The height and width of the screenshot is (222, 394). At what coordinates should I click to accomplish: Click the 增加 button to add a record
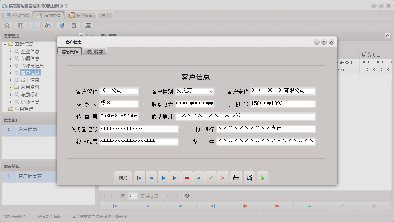(123, 177)
